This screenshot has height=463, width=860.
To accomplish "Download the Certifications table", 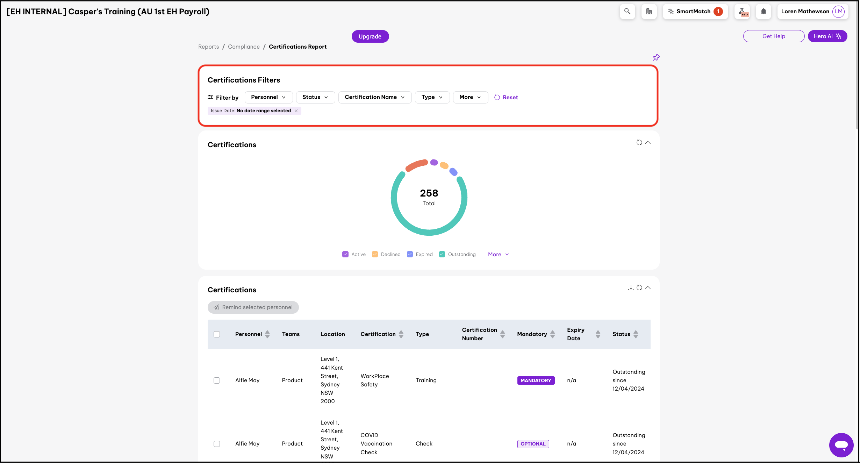I will (631, 288).
